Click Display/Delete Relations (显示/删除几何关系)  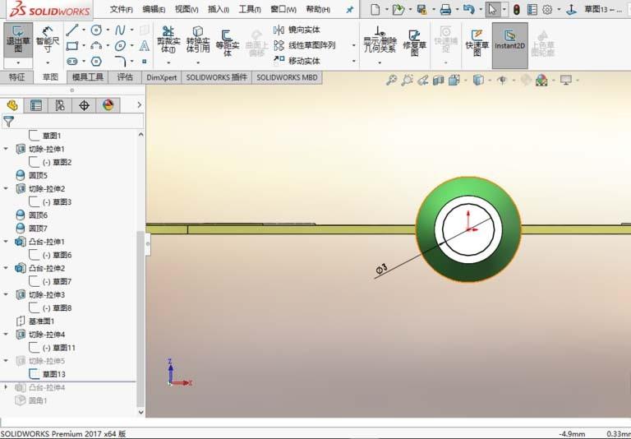point(380,40)
